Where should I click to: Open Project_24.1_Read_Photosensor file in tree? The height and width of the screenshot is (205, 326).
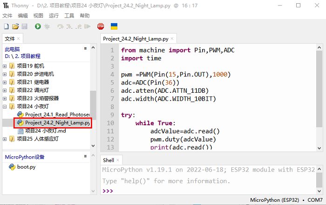[57, 114]
